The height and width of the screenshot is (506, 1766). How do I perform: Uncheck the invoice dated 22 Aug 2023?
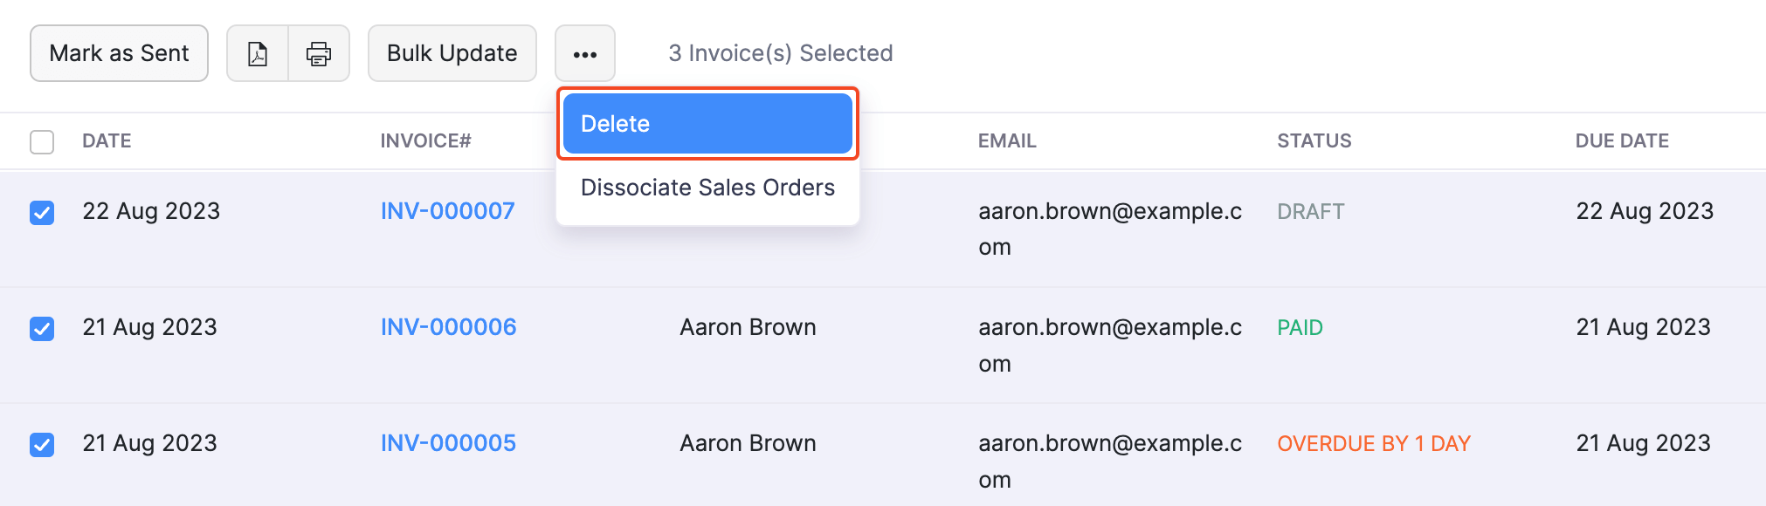(42, 212)
